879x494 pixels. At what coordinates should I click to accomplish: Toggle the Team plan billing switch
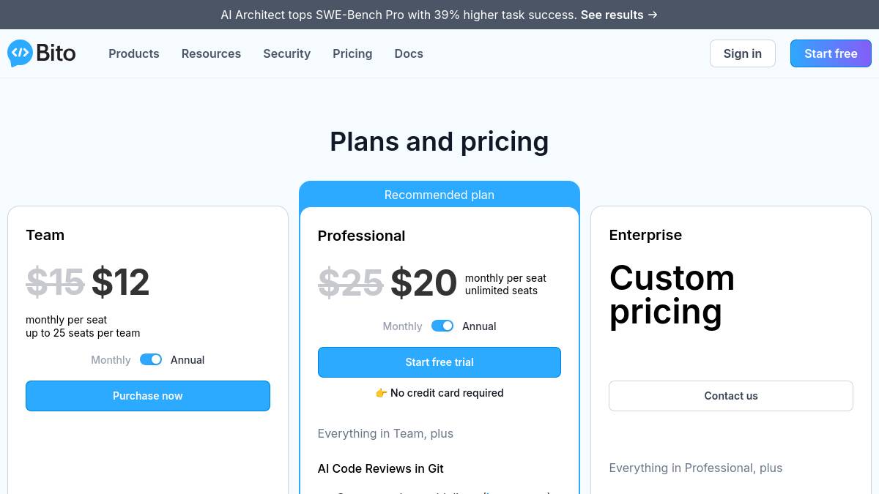coord(151,359)
